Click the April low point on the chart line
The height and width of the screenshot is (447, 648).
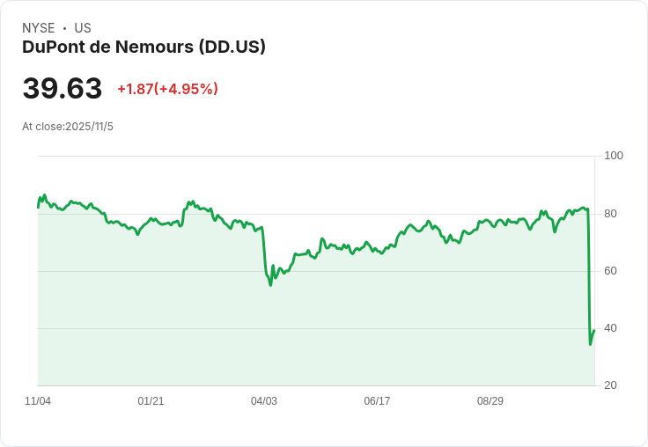270,284
